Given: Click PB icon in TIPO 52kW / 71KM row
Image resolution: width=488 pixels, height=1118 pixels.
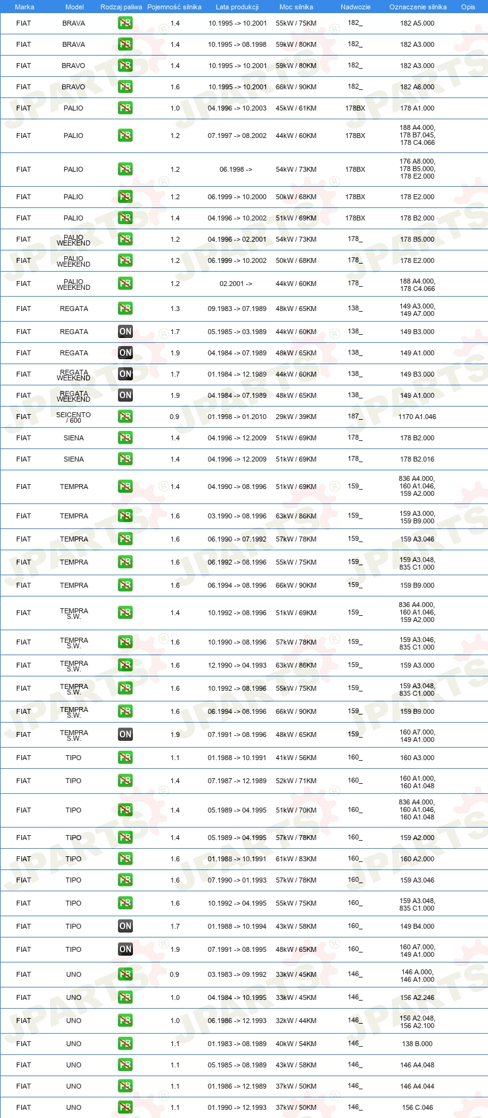Looking at the screenshot, I should [125, 781].
